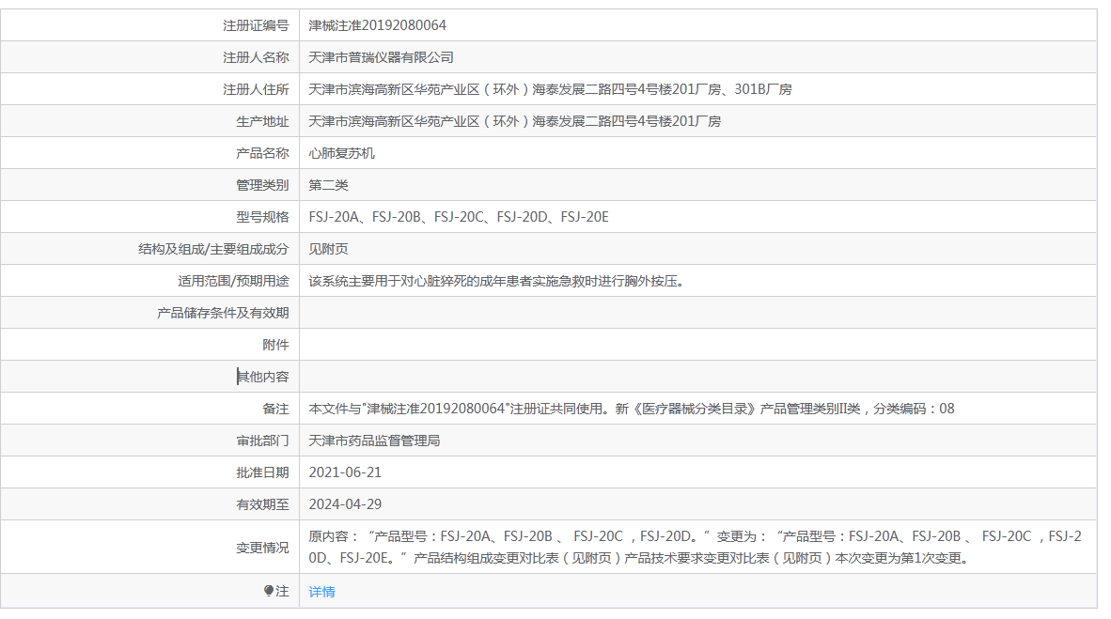Click the 备注 label
Image resolution: width=1111 pixels, height=619 pixels.
click(275, 409)
